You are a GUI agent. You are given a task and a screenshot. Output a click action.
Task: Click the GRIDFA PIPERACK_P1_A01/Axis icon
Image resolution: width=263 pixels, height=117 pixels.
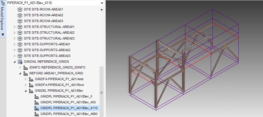pyautogui.click(x=31, y=79)
